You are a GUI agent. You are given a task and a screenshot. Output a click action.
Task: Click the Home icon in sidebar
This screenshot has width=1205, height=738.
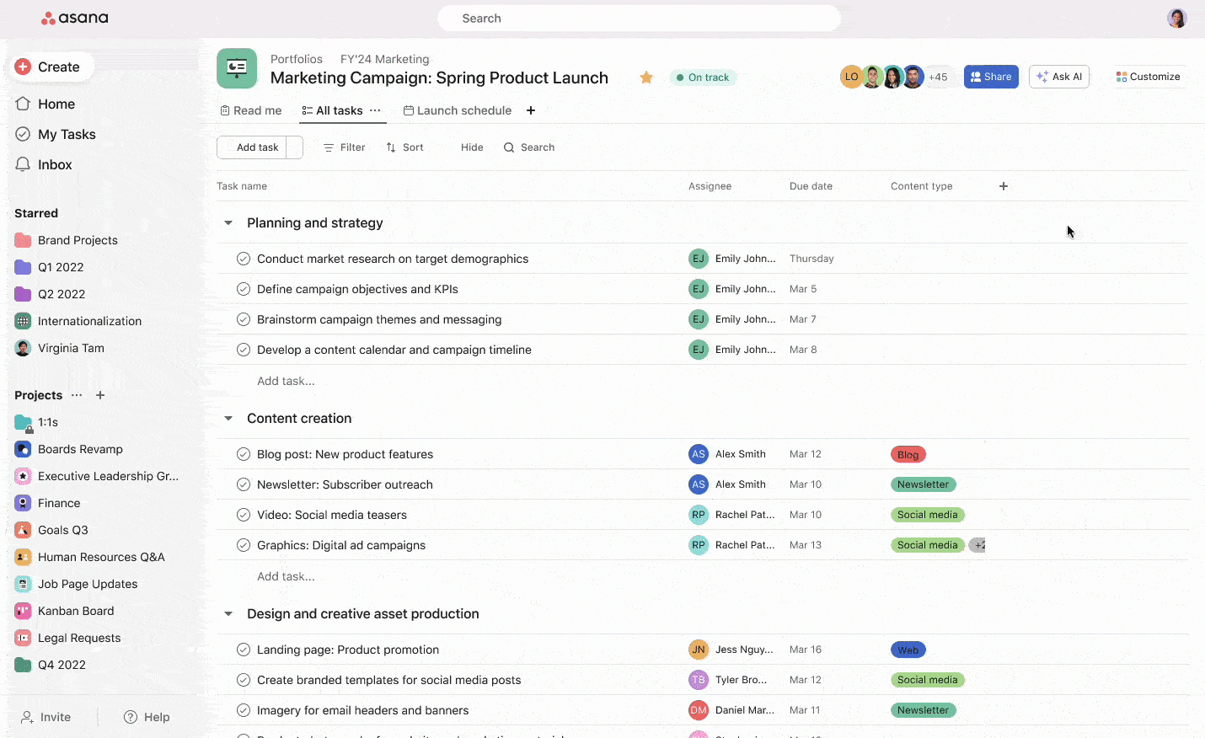coord(24,104)
